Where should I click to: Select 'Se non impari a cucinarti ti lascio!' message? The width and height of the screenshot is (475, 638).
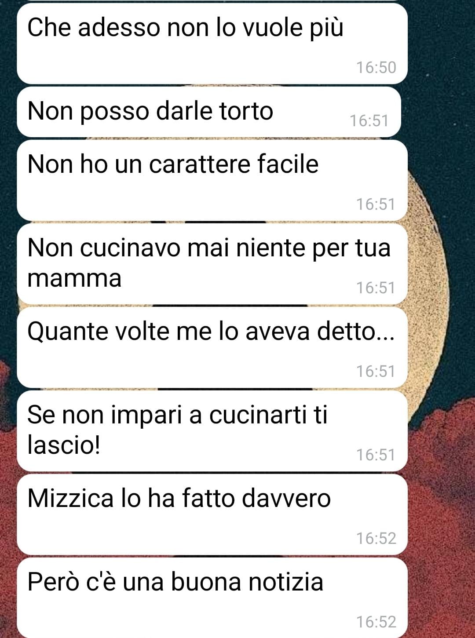coord(212,431)
